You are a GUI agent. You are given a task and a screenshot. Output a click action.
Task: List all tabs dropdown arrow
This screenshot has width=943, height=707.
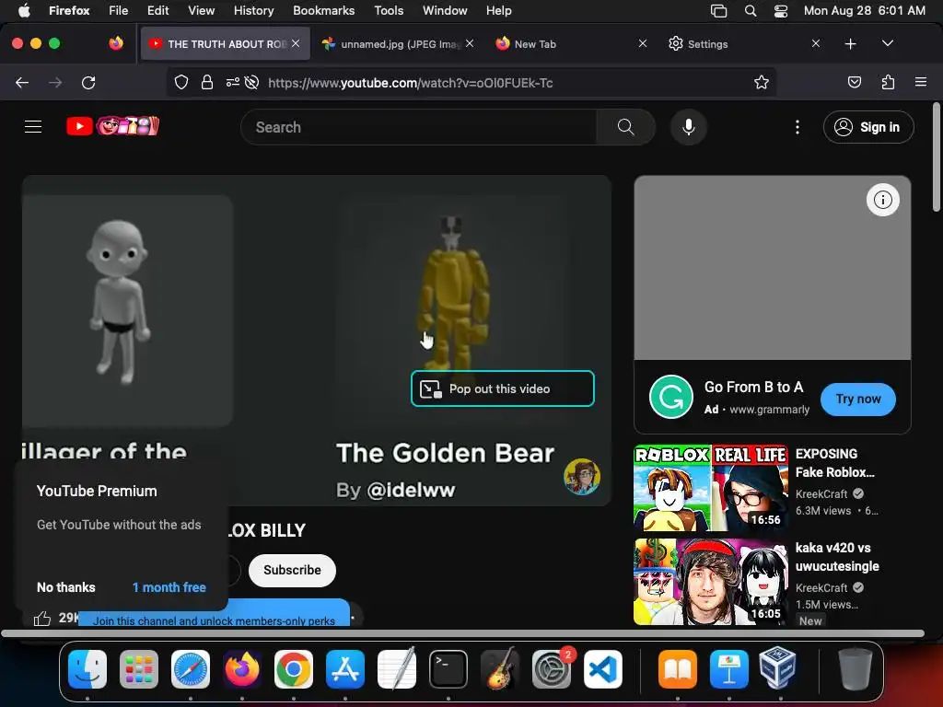pyautogui.click(x=887, y=43)
